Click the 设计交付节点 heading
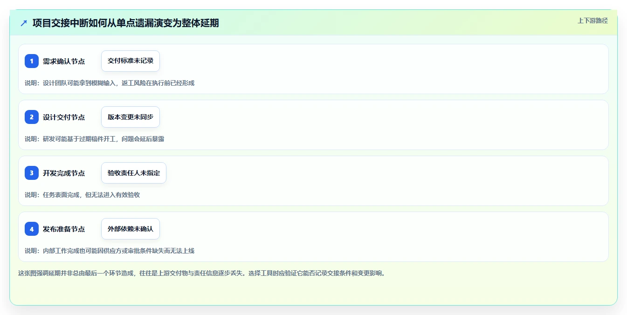Screen dimensions: 627x315 [64, 117]
